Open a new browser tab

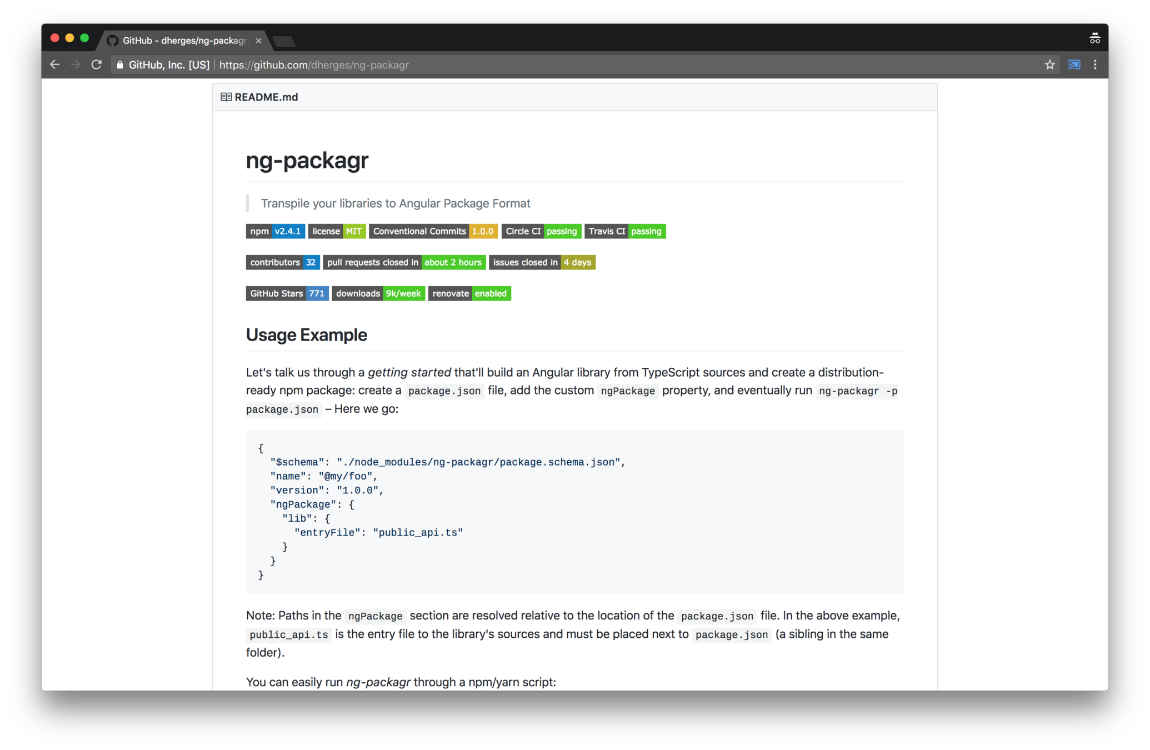tap(284, 41)
